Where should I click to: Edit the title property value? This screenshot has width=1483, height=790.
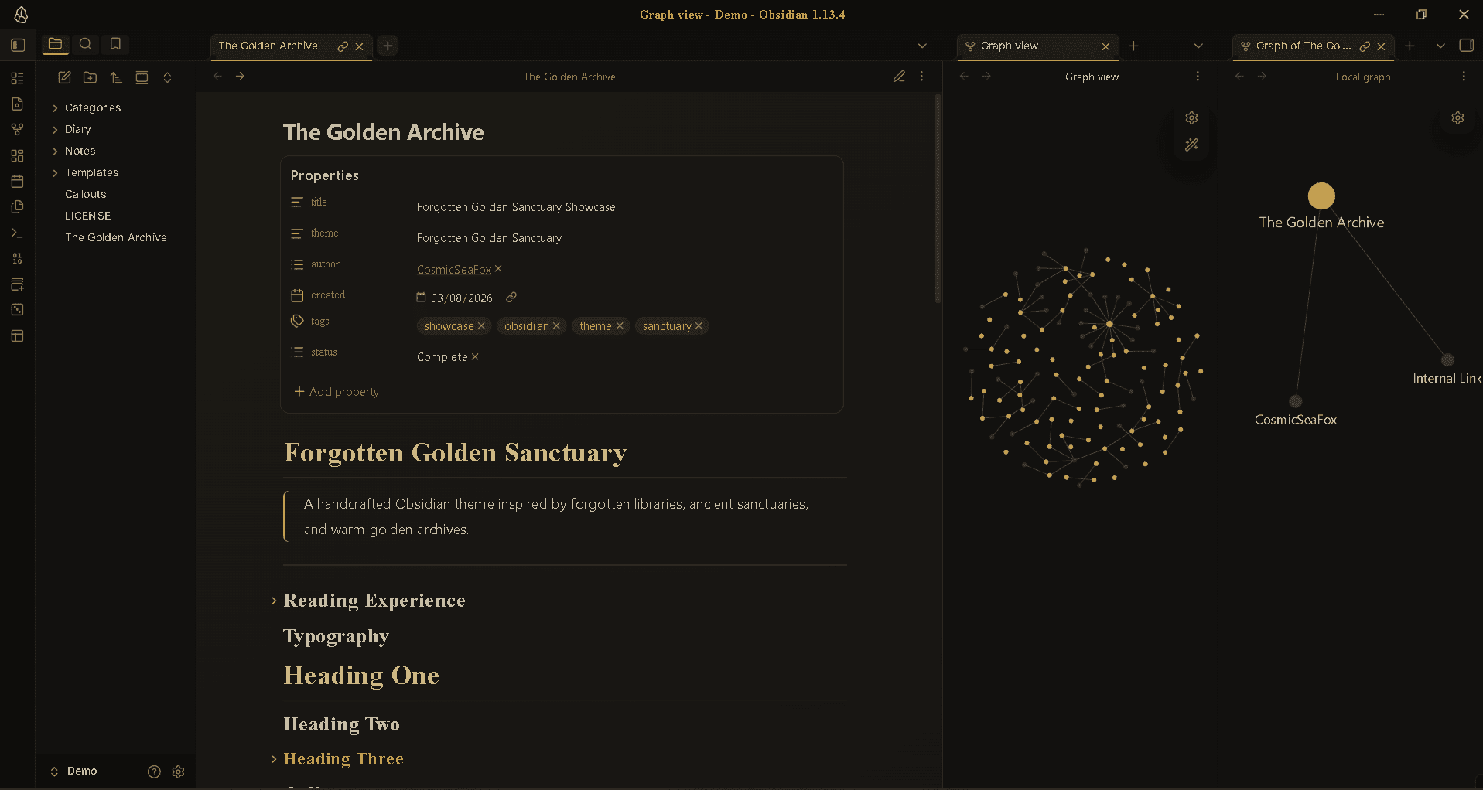pyautogui.click(x=516, y=207)
